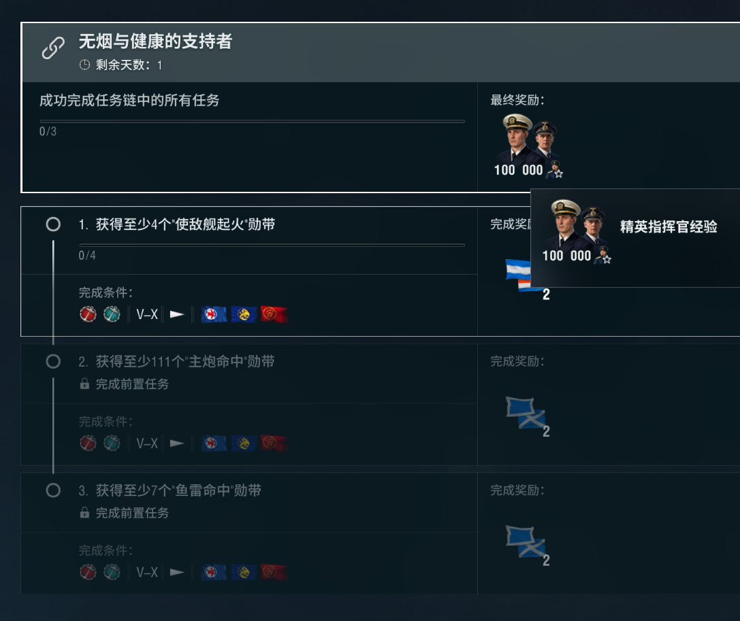Image resolution: width=740 pixels, height=621 pixels.
Task: Click the teal battle type icon in task 1
Action: point(112,314)
